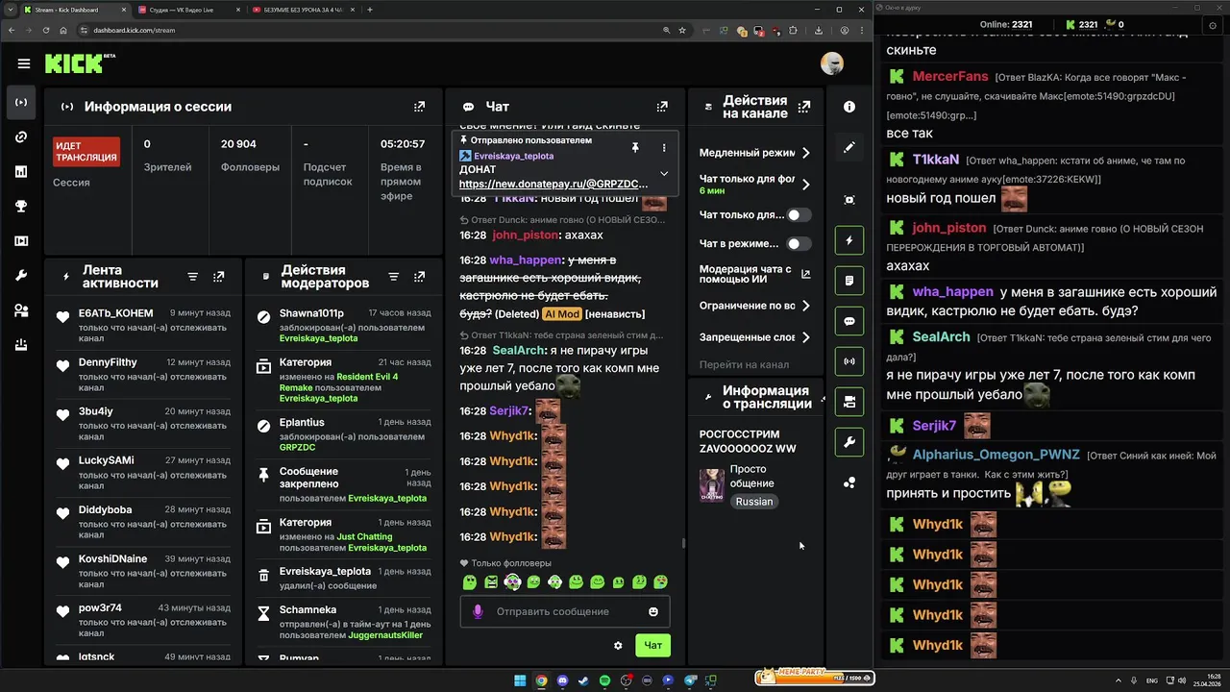1230x692 pixels.
Task: Open Spotify from the taskbar
Action: coord(604,680)
